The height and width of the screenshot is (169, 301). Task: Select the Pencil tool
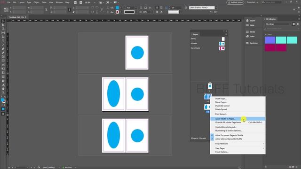click(3, 53)
